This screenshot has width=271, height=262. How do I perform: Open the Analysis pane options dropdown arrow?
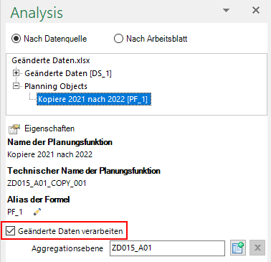coord(226,10)
